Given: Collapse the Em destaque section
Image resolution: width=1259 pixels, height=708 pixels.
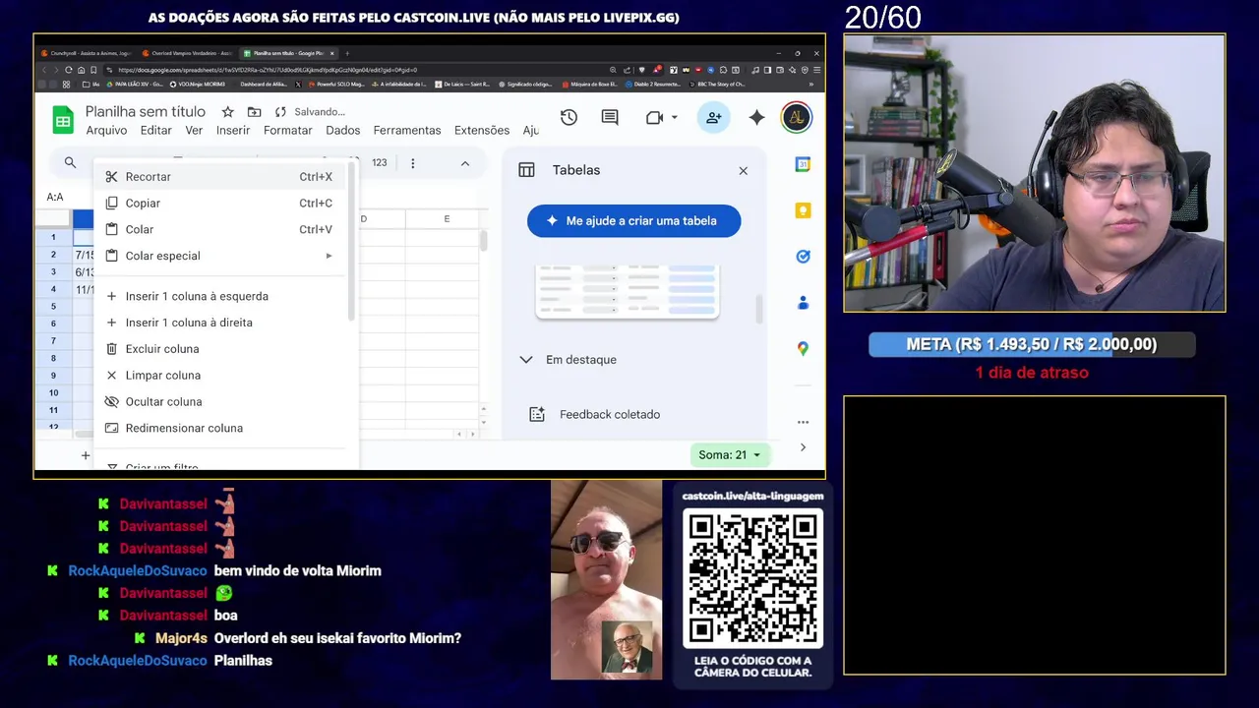Looking at the screenshot, I should (525, 360).
